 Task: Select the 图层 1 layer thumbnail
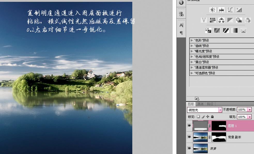201,126
